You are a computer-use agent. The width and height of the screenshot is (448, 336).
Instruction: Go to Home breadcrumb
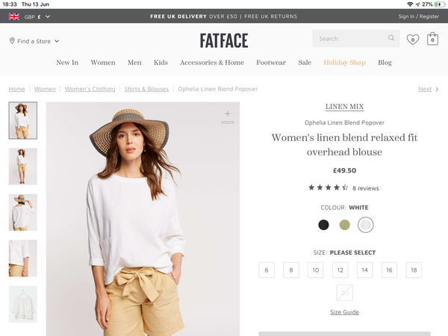[16, 89]
